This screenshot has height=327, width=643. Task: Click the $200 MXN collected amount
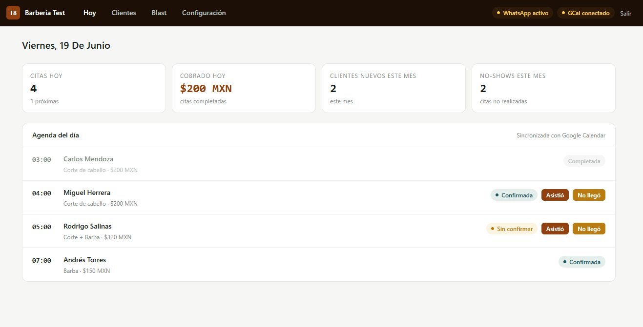[x=206, y=88]
